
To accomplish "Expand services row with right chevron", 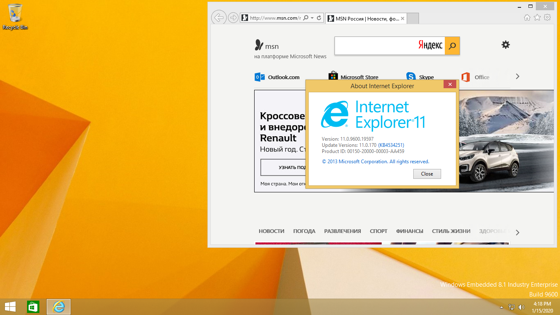I will [517, 76].
